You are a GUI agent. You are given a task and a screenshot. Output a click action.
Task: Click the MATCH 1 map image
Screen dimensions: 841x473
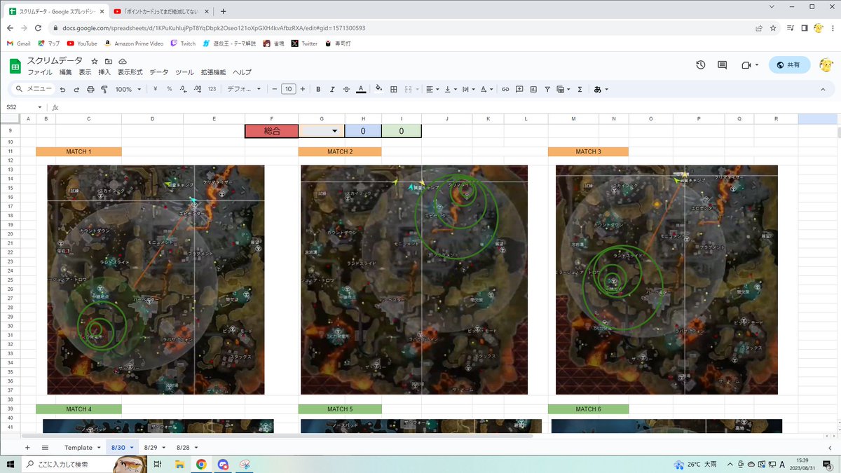pyautogui.click(x=156, y=280)
